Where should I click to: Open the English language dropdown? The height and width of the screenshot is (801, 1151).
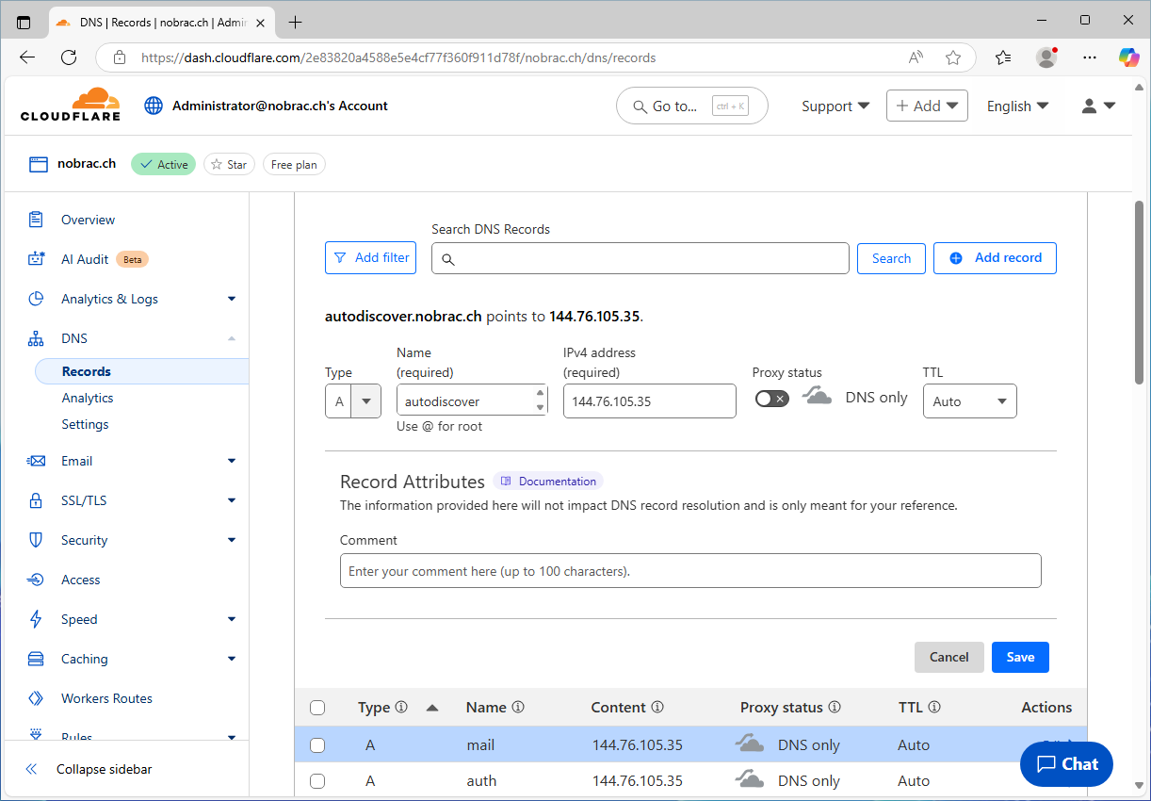(x=1017, y=106)
